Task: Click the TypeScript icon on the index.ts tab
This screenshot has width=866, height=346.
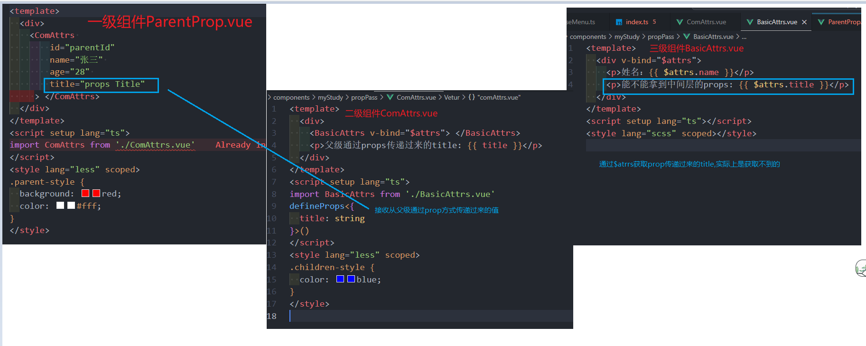Action: 619,22
